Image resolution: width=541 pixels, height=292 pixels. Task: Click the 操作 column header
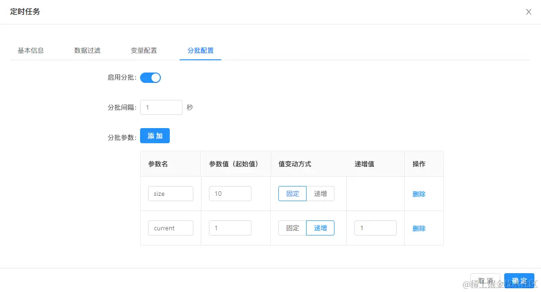[419, 164]
